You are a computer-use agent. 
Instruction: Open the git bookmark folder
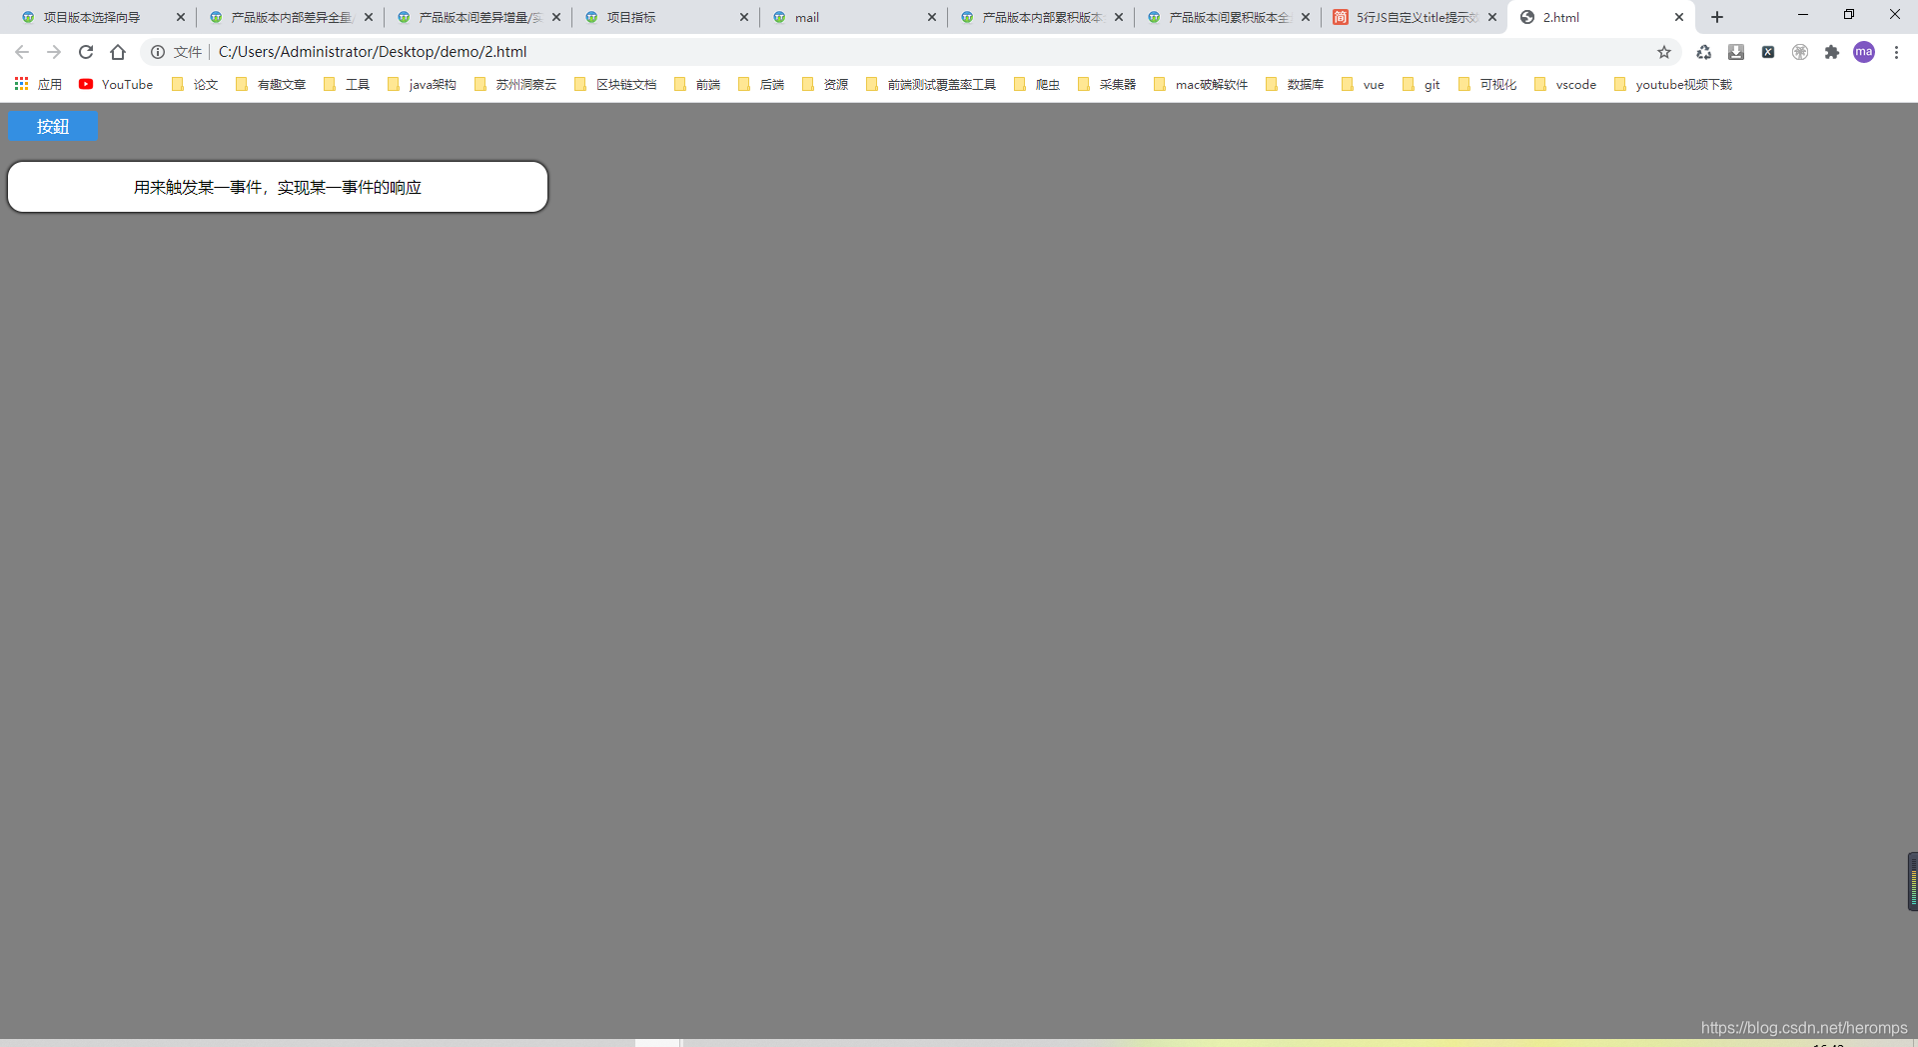tap(1422, 85)
